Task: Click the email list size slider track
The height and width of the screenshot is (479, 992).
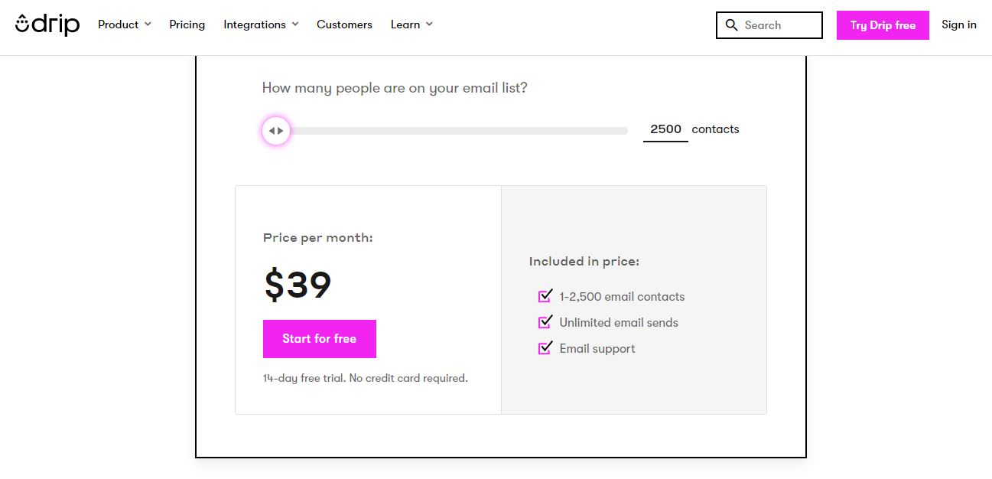Action: (445, 131)
